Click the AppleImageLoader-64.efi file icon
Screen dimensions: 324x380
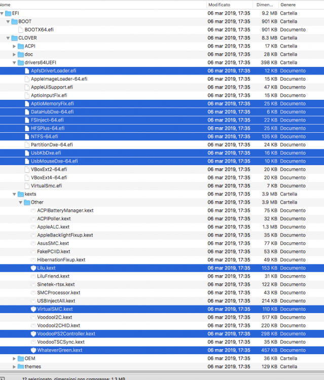point(27,79)
